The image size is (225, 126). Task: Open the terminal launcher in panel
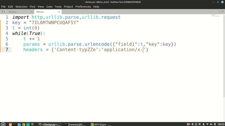pyautogui.click(x=15, y=124)
